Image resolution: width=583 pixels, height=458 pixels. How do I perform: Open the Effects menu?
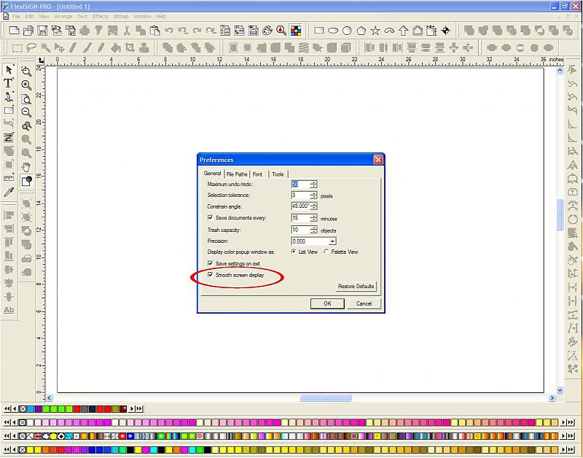[x=101, y=16]
